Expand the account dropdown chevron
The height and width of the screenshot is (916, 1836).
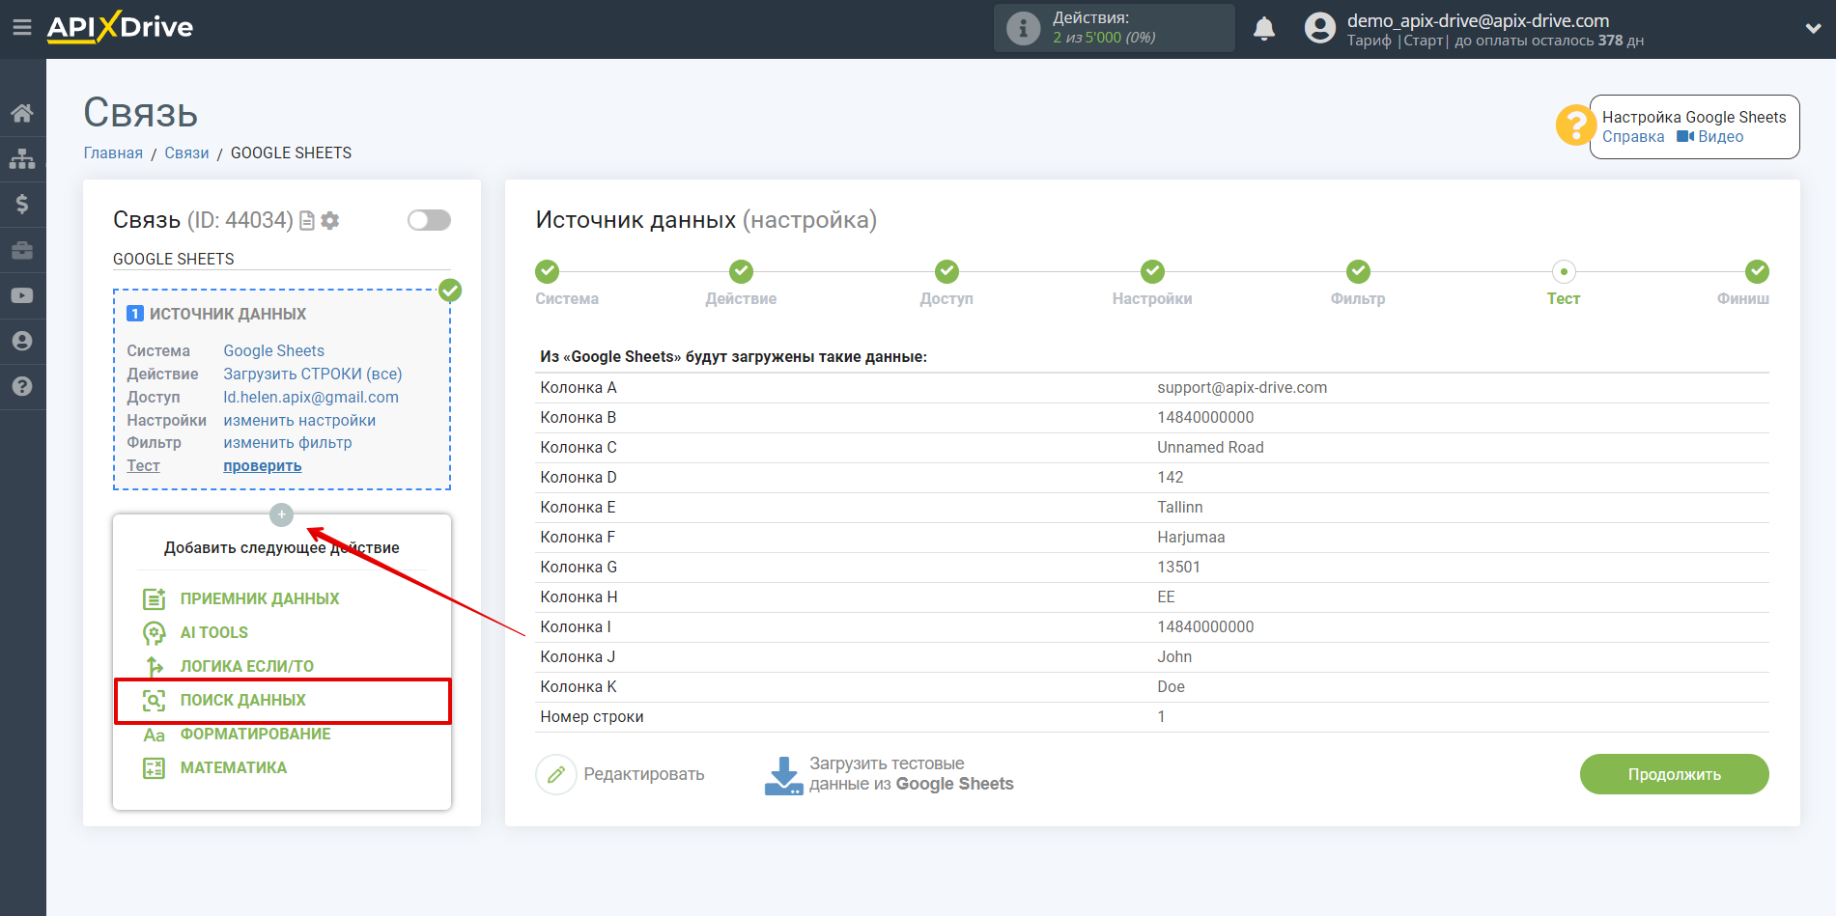1813,29
